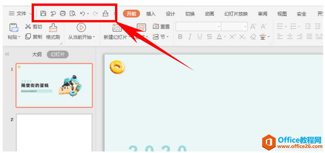
Task: Click the numbered list icon
Action: [x=293, y=27]
